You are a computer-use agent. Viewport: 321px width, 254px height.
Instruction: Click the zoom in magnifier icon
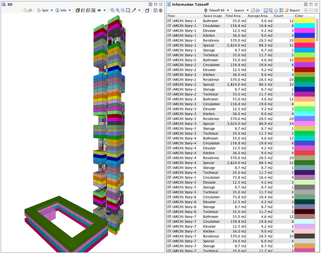click(x=118, y=10)
